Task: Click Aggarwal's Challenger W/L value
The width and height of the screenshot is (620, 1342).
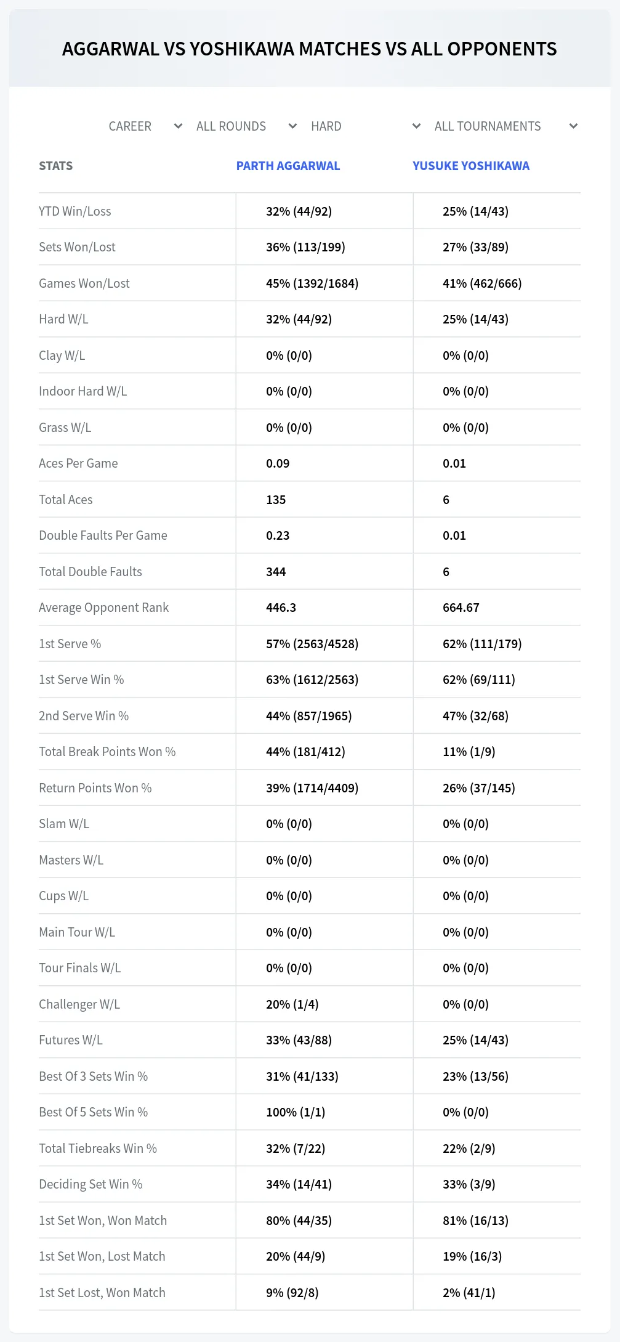Action: [292, 1004]
